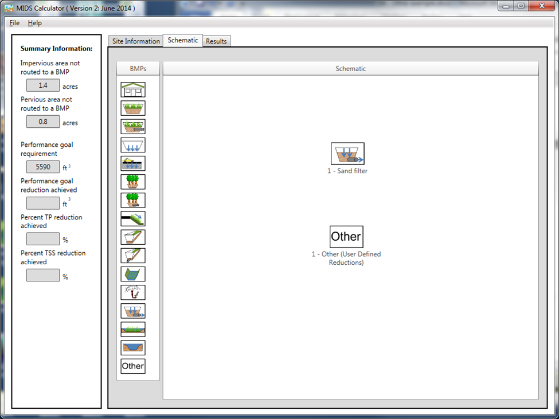Choose the permeable pavement icon with yellow car
This screenshot has width=559, height=419.
[x=133, y=163]
